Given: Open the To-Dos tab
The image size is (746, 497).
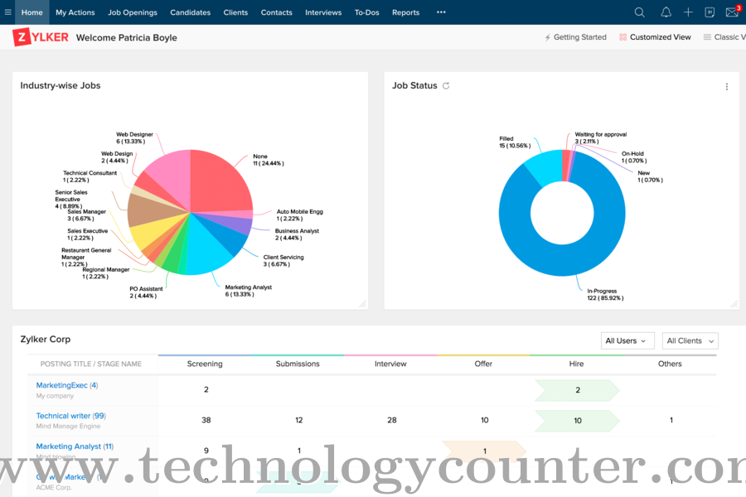Looking at the screenshot, I should click(367, 12).
